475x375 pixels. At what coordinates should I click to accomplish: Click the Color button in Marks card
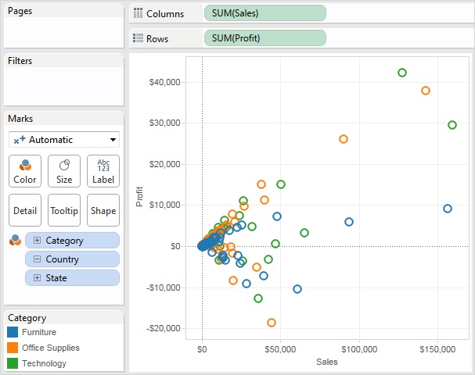click(x=25, y=171)
